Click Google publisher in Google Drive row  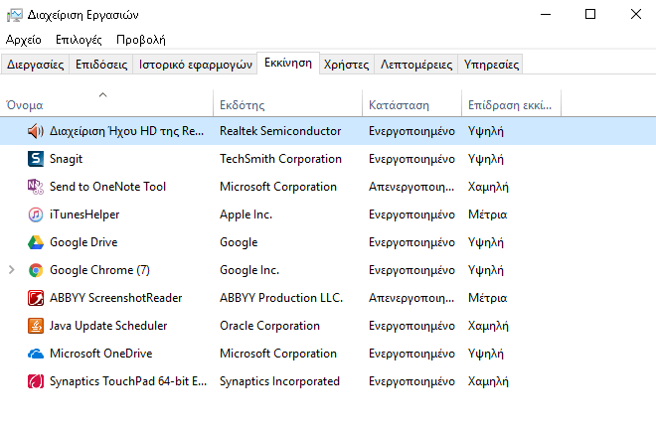click(239, 242)
